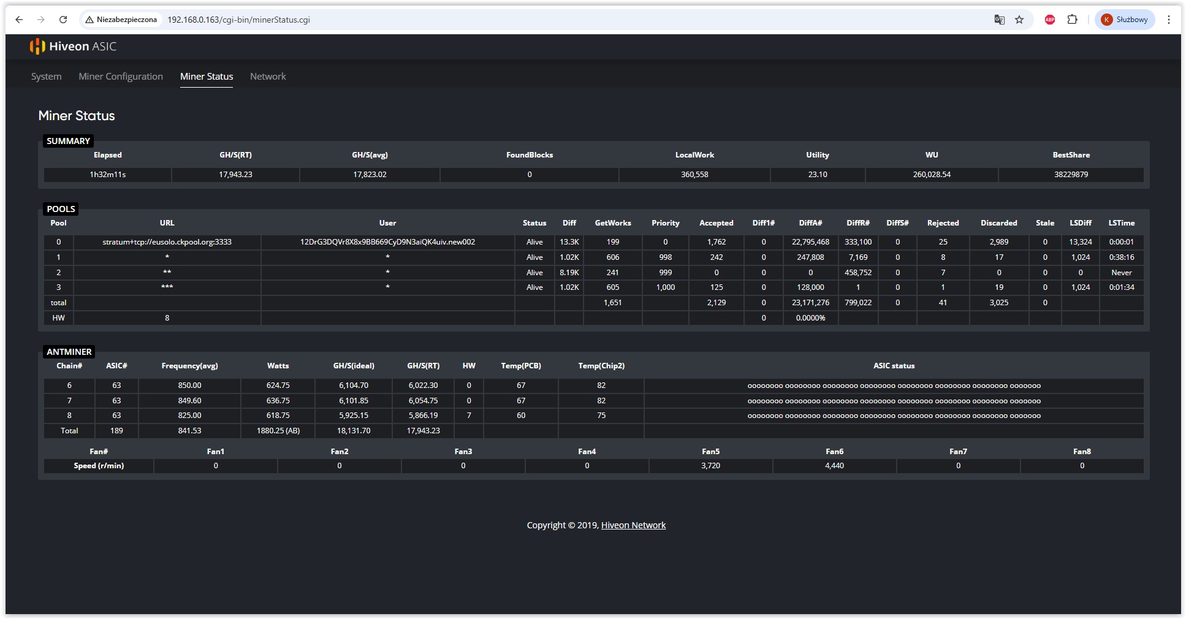The height and width of the screenshot is (619, 1186).
Task: Click the Niezabezpieczona security warning
Action: point(121,20)
